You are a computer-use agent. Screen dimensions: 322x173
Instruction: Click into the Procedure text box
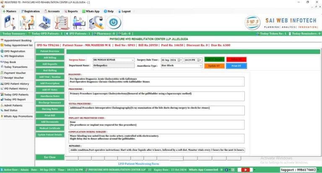pos(156,96)
